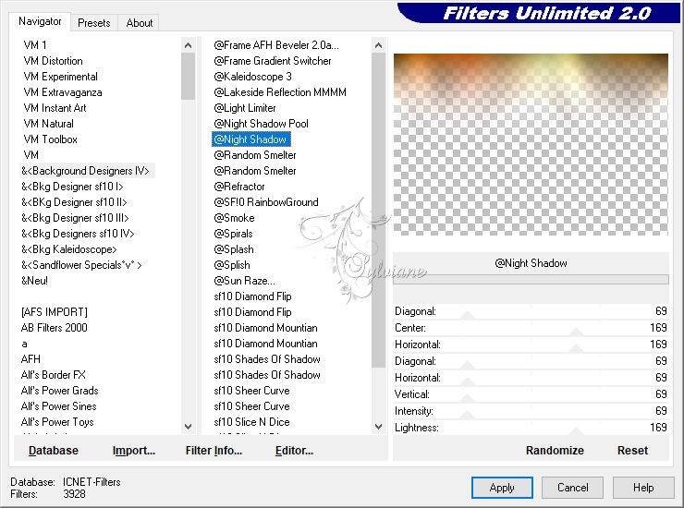Choose @Splash filter
Viewport: 684px width, 508px height.
pos(234,249)
